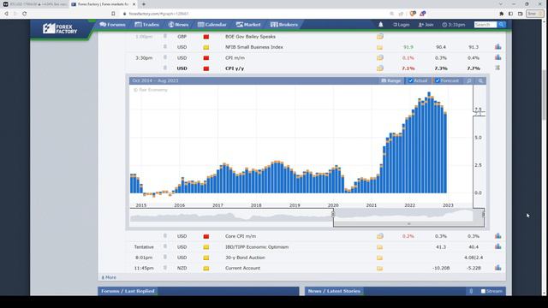Click the Core CPI m/m event name
The height and width of the screenshot is (308, 548).
(241, 236)
